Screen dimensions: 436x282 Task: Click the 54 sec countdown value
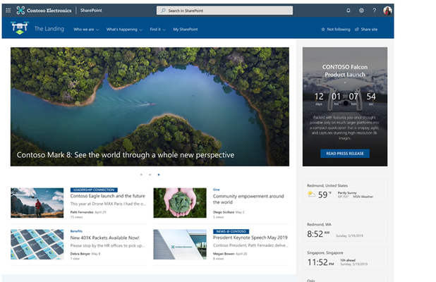pyautogui.click(x=371, y=97)
